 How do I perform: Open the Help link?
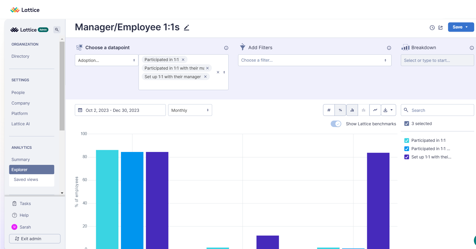[24, 215]
